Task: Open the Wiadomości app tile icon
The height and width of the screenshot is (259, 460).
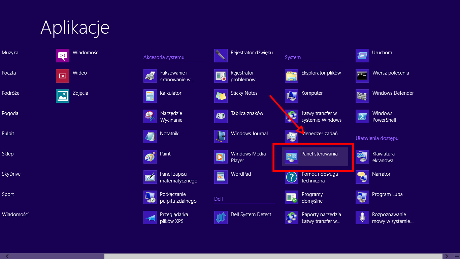Action: click(x=63, y=56)
